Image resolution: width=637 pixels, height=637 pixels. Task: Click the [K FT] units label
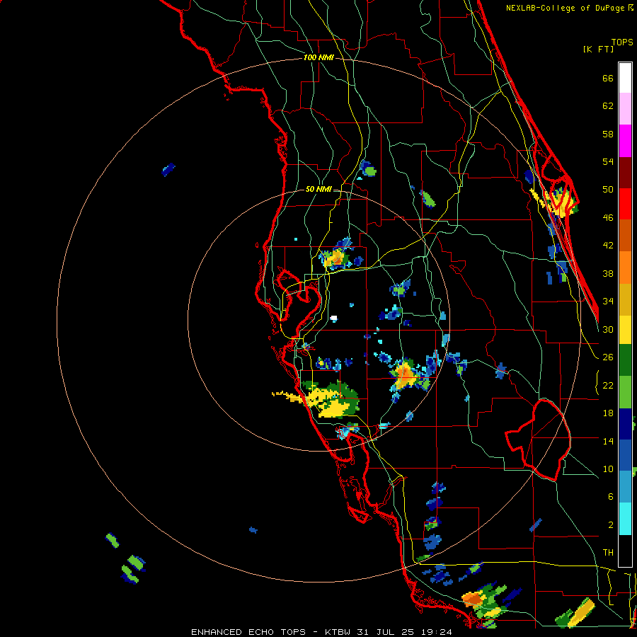598,49
